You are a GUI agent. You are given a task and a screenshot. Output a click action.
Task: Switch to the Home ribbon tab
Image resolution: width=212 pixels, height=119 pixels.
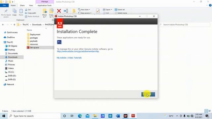(13, 5)
